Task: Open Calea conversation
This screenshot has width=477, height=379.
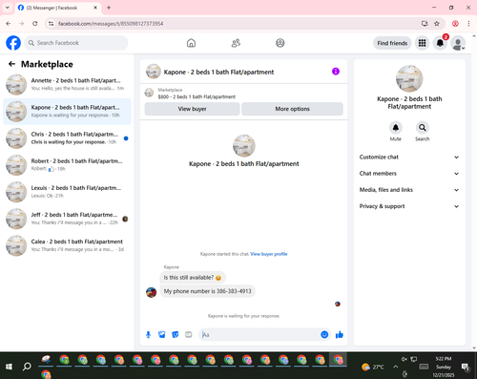Action: (x=67, y=245)
